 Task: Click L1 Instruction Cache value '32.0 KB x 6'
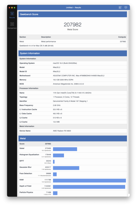58,109
